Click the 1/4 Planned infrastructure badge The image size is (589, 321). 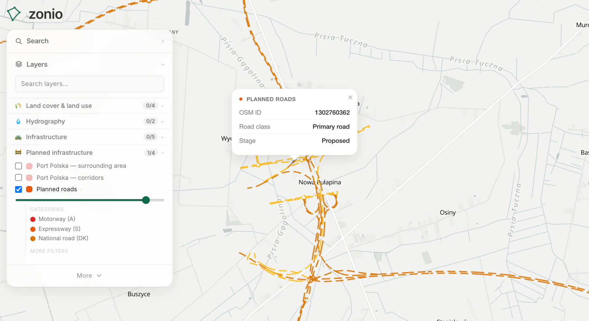click(151, 153)
